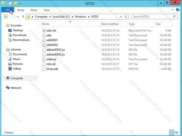Select the edb00001 file icon

pos(44,40)
